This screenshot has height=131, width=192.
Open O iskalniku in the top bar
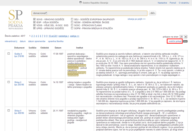click(x=184, y=3)
